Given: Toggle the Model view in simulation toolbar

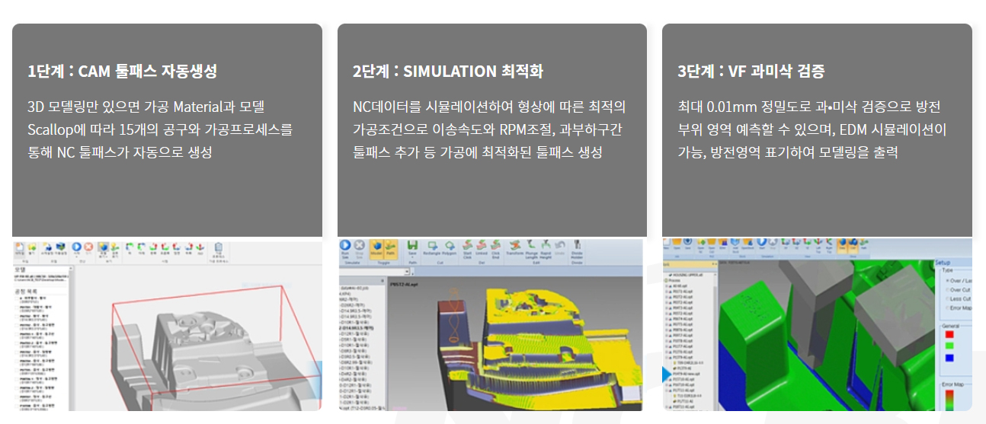Looking at the screenshot, I should [x=378, y=247].
